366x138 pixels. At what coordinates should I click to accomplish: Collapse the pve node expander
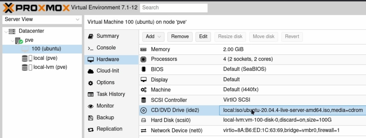click(x=13, y=40)
